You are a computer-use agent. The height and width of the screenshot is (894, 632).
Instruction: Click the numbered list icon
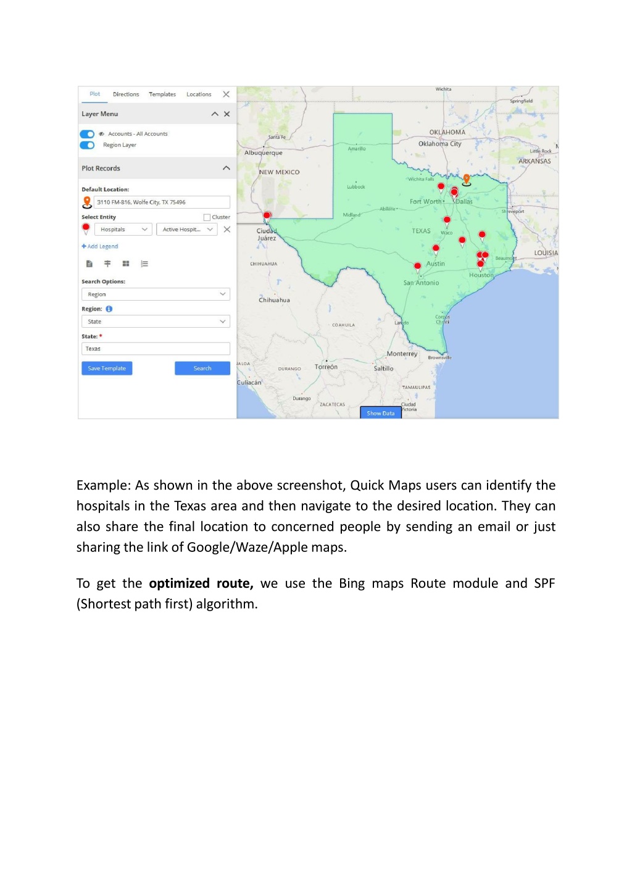click(x=144, y=264)
